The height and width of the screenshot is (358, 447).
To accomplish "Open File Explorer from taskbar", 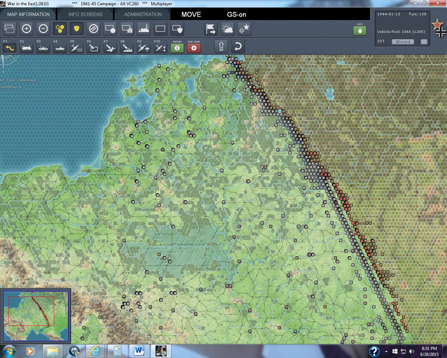I will coord(53,351).
